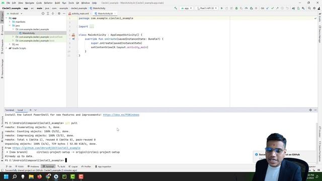Open project panel options gear
Image resolution: width=322 pixels, height=181 pixels.
click(x=59, y=14)
